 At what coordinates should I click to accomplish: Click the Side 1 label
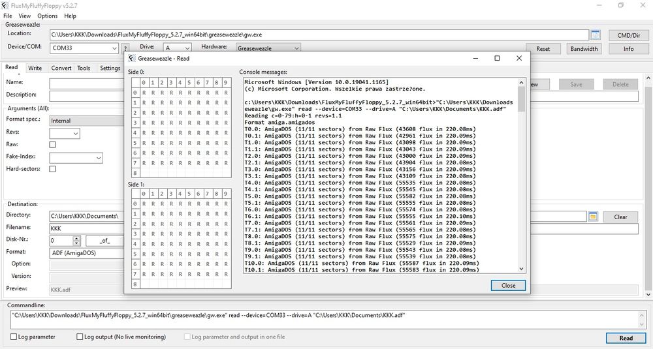pos(136,184)
